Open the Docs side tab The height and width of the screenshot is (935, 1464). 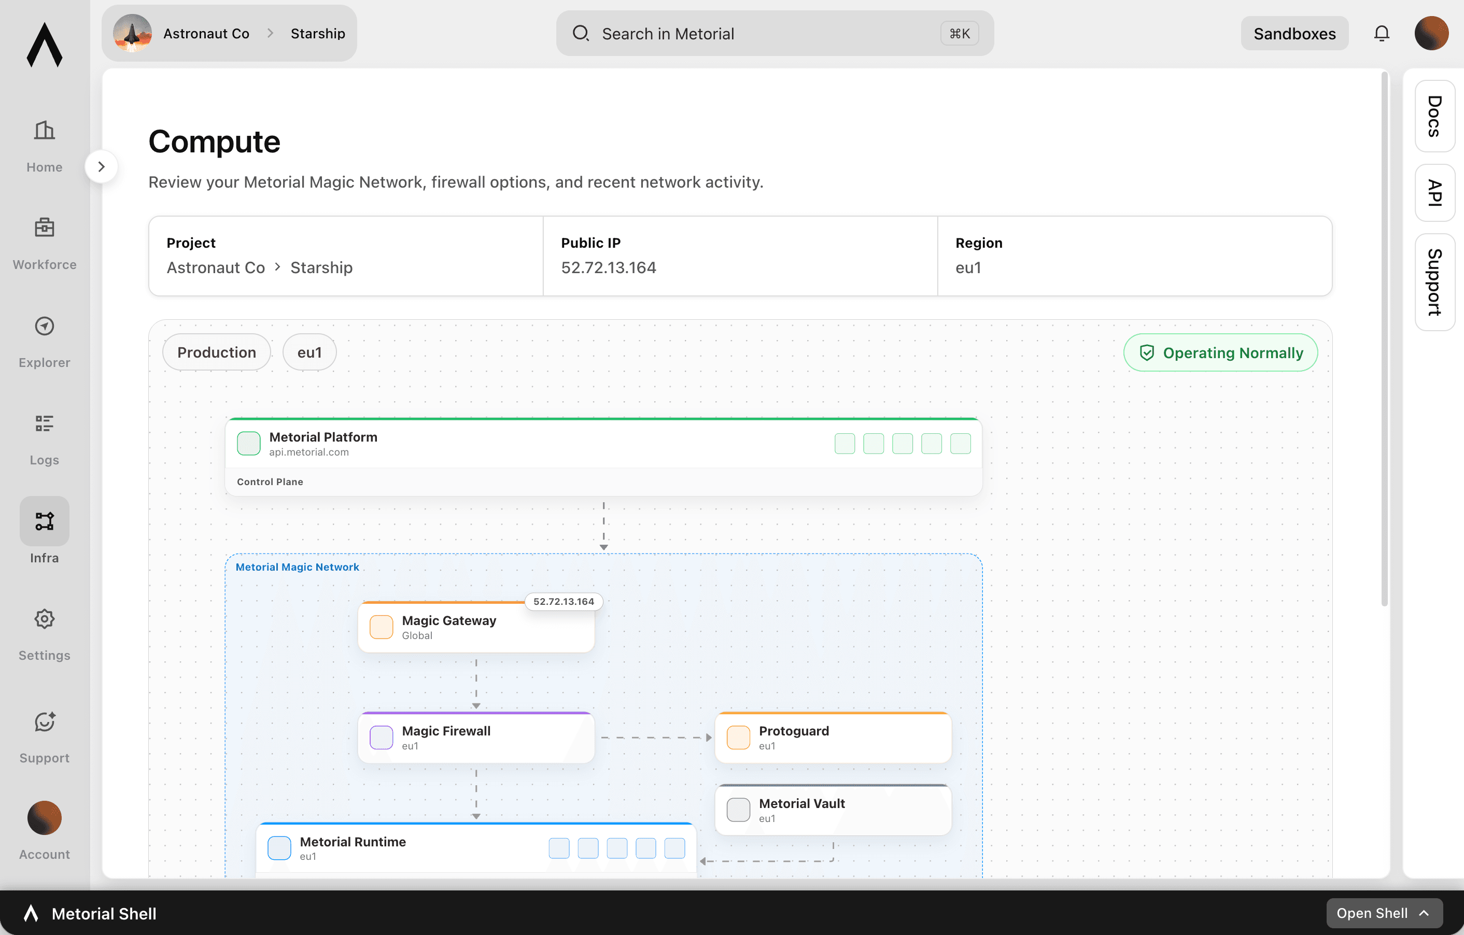(1434, 116)
